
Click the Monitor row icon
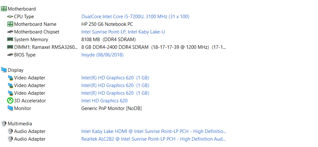point(10,108)
